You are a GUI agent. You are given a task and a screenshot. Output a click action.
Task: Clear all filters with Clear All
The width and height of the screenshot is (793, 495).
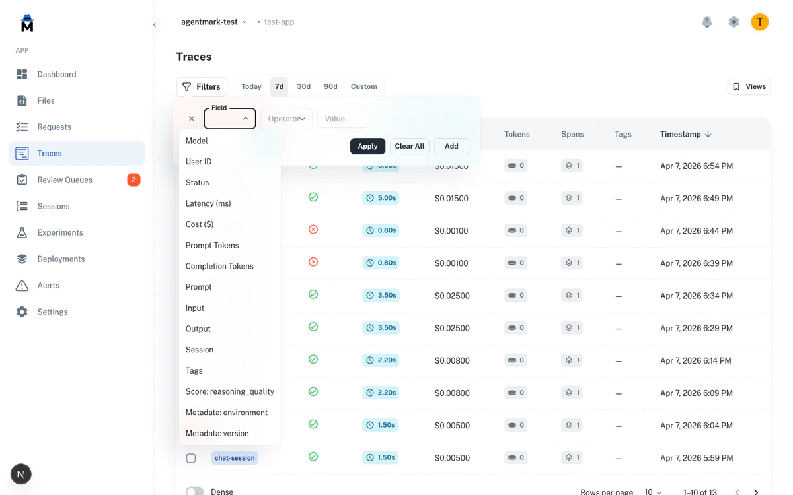[409, 146]
